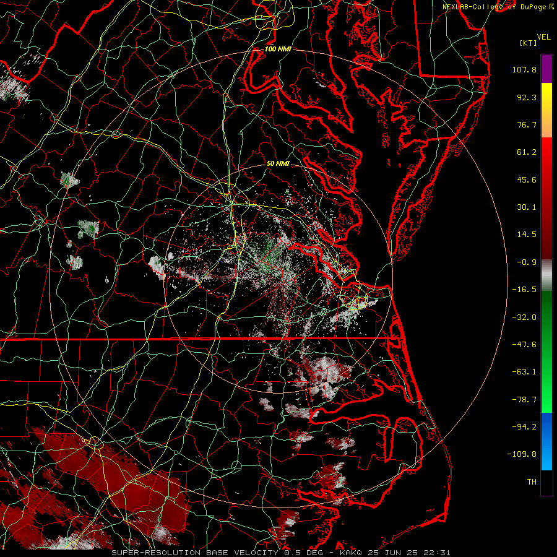This screenshot has height=557, width=557.
Task: Click the 50 NMI range ring label
Action: click(x=278, y=163)
